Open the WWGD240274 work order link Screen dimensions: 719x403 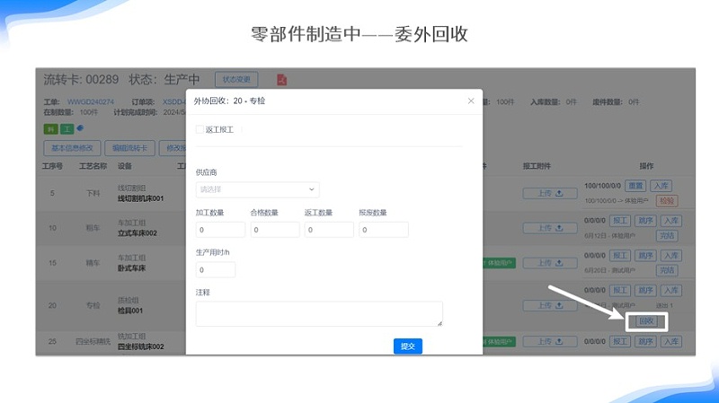point(91,102)
